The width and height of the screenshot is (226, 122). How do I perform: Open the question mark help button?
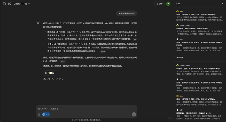(x=170, y=119)
